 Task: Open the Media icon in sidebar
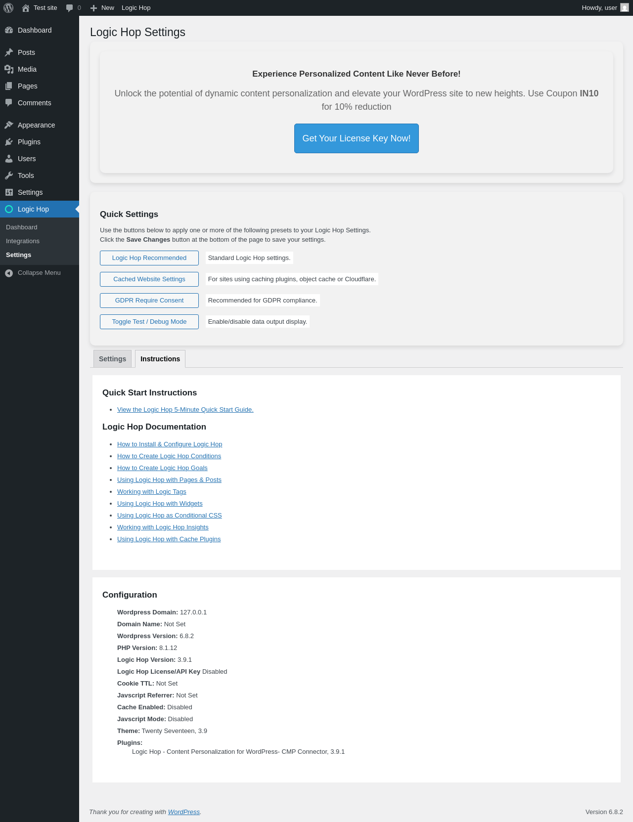(9, 69)
